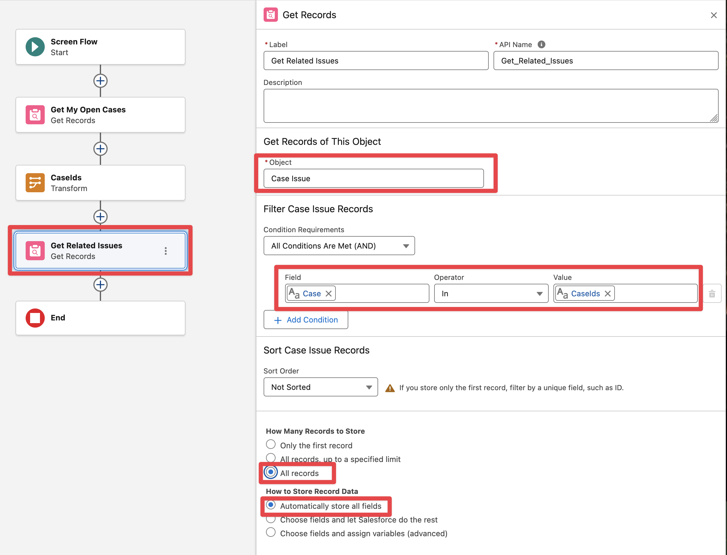Image resolution: width=727 pixels, height=555 pixels.
Task: Delete the condition with trash icon
Action: click(712, 294)
